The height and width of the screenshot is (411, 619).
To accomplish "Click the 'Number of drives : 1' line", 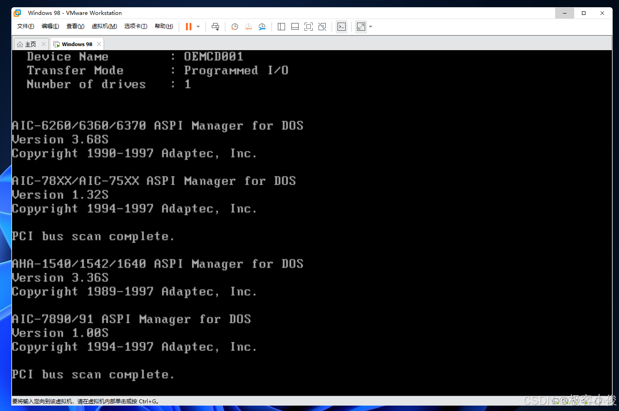I will (x=109, y=84).
